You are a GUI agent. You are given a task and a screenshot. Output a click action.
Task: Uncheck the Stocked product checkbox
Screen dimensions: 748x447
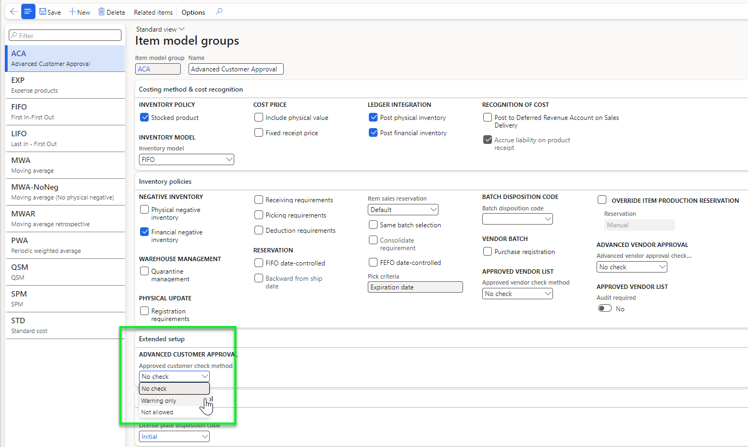click(x=144, y=117)
